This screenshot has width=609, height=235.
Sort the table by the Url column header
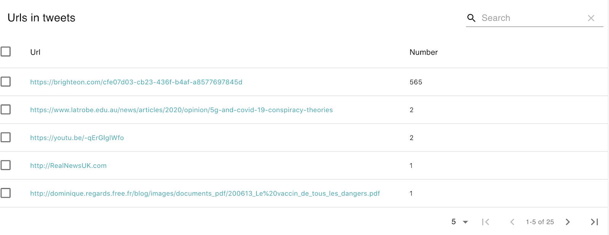point(35,52)
